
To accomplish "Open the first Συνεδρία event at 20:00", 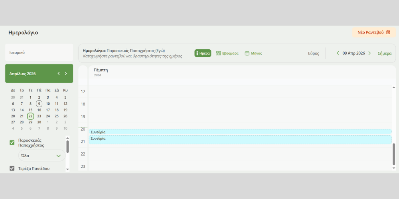I will 239,132.
